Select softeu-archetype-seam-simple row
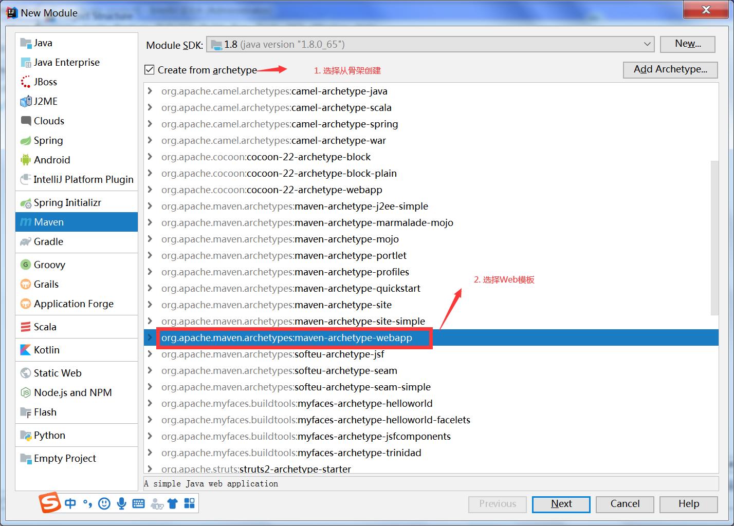Viewport: 734px width, 526px height. click(431, 387)
